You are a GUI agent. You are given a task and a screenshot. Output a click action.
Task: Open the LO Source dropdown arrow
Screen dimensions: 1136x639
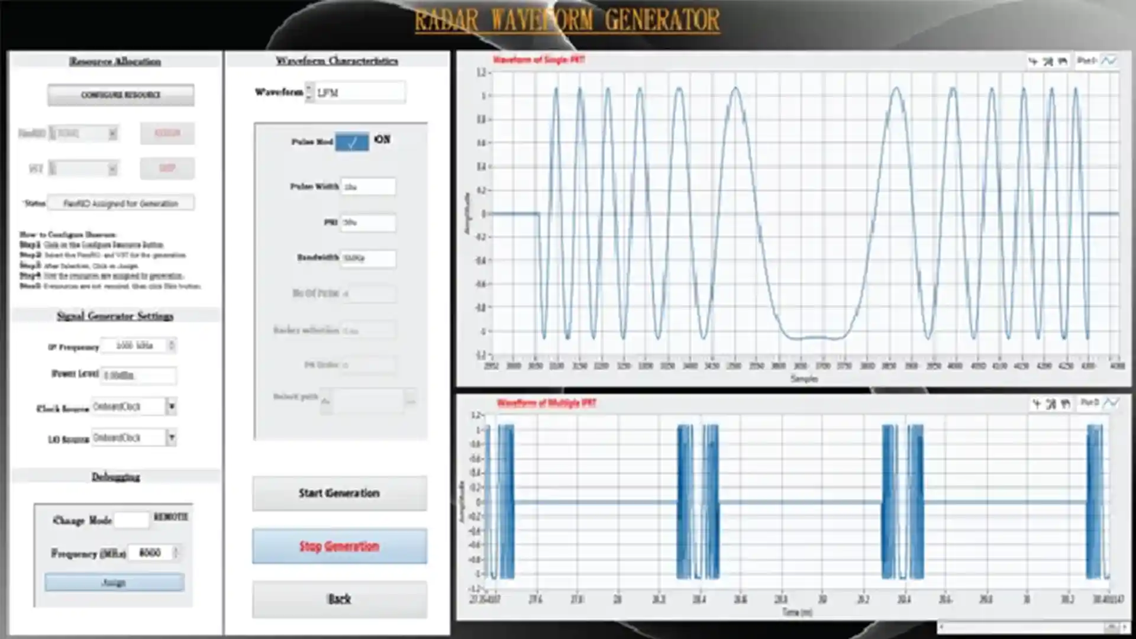pyautogui.click(x=172, y=438)
